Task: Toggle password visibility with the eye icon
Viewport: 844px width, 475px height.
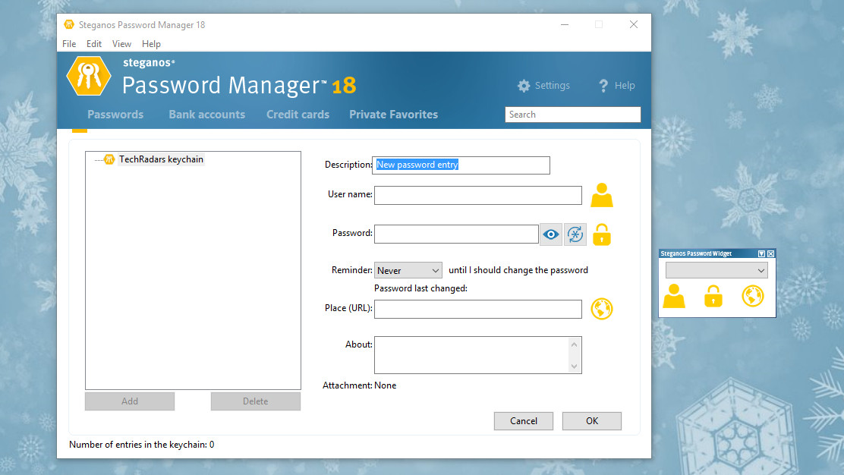Action: (x=550, y=234)
